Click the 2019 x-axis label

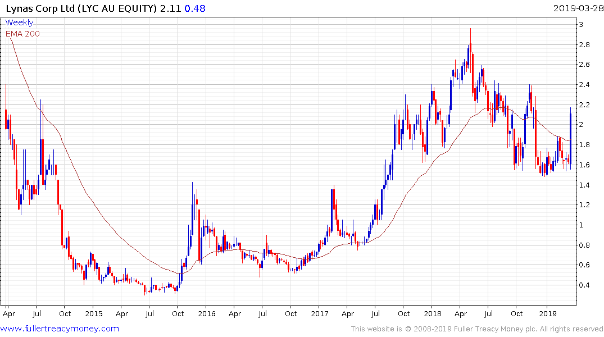pos(547,313)
